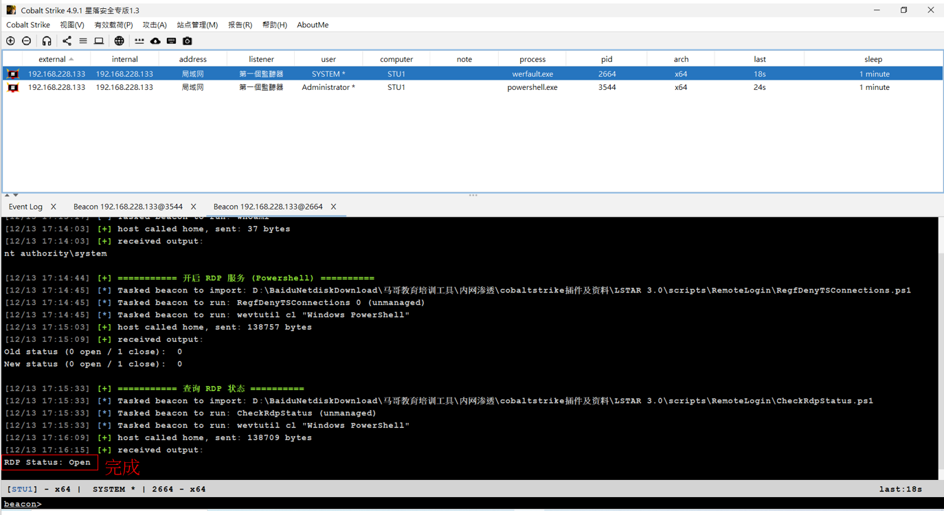Switch to target table laptop icon
Viewport: 944px width, 515px height.
pos(99,41)
